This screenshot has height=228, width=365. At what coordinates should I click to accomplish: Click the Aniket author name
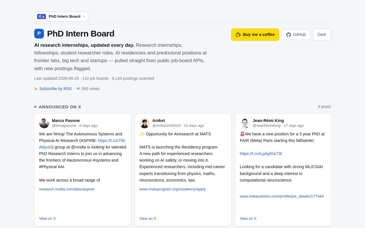click(x=159, y=121)
